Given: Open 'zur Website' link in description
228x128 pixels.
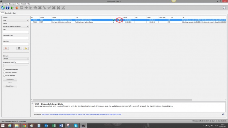Looking at the screenshot, I should (81, 114).
